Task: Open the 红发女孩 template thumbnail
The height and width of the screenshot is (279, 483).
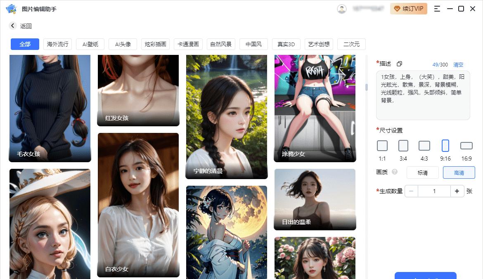Action: tap(138, 90)
